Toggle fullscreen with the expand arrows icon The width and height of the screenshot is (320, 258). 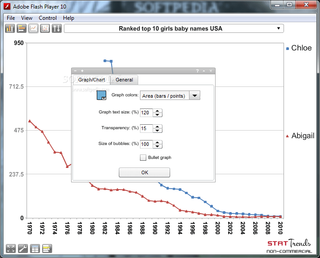click(x=11, y=249)
